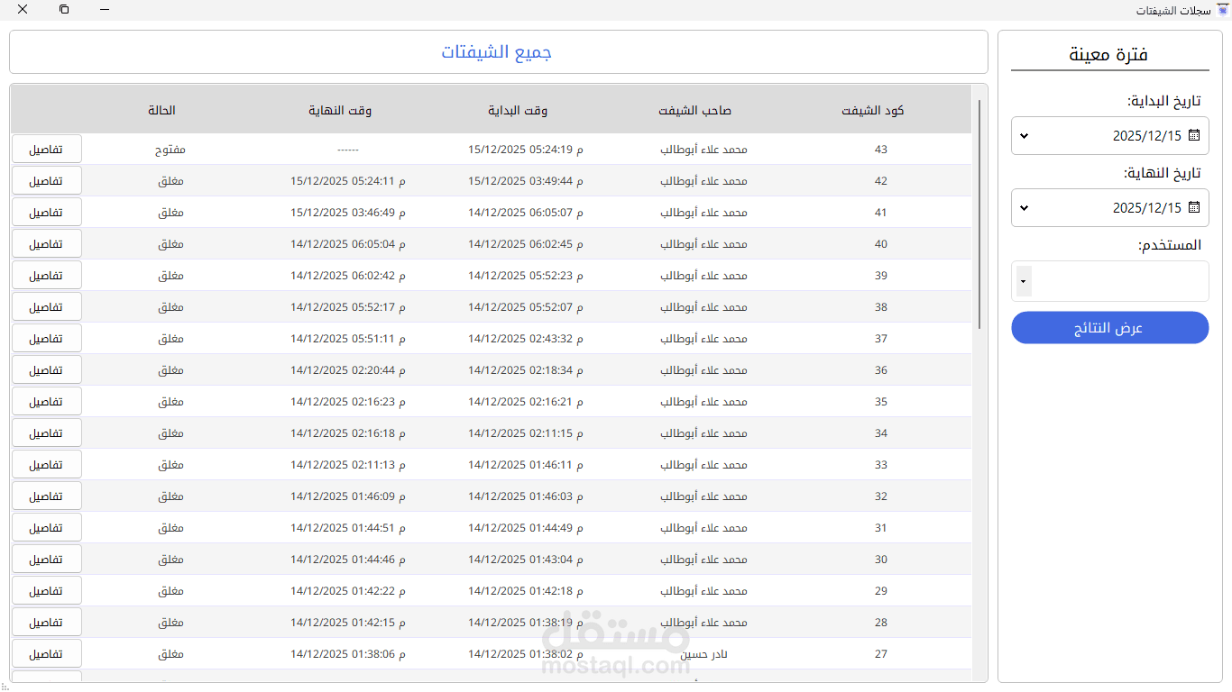
Task: Click owner محمد علاء أبوطالب in shift 35 row
Action: [703, 402]
